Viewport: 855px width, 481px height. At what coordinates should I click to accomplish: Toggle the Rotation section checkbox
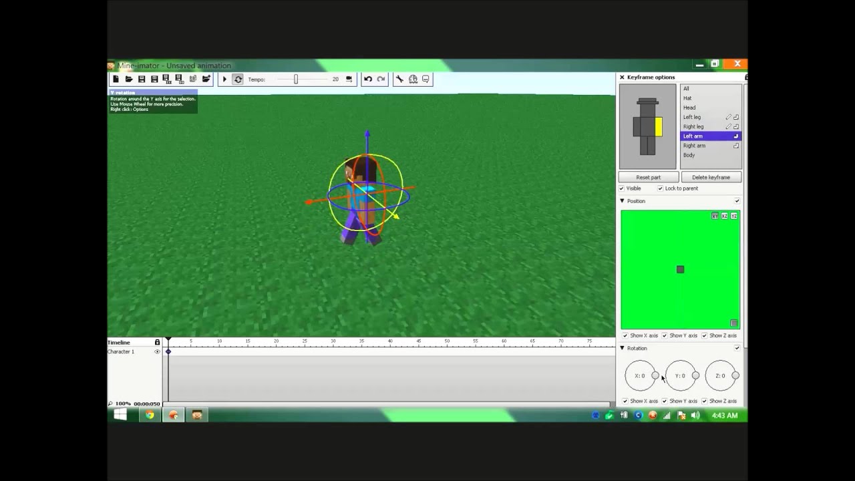737,348
